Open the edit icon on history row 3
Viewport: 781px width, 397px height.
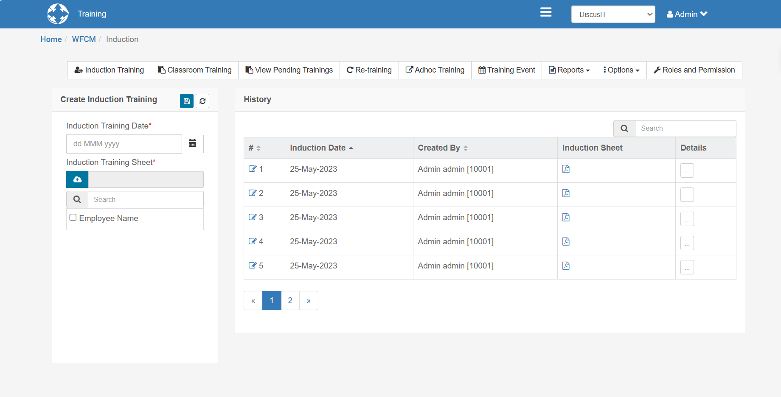click(252, 217)
